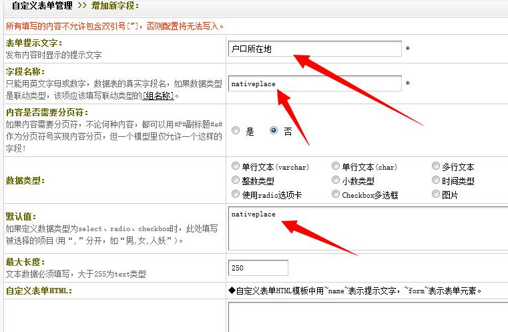Image resolution: width=508 pixels, height=332 pixels.
Task: Choose Checkbox多选框 data type
Action: (336, 194)
